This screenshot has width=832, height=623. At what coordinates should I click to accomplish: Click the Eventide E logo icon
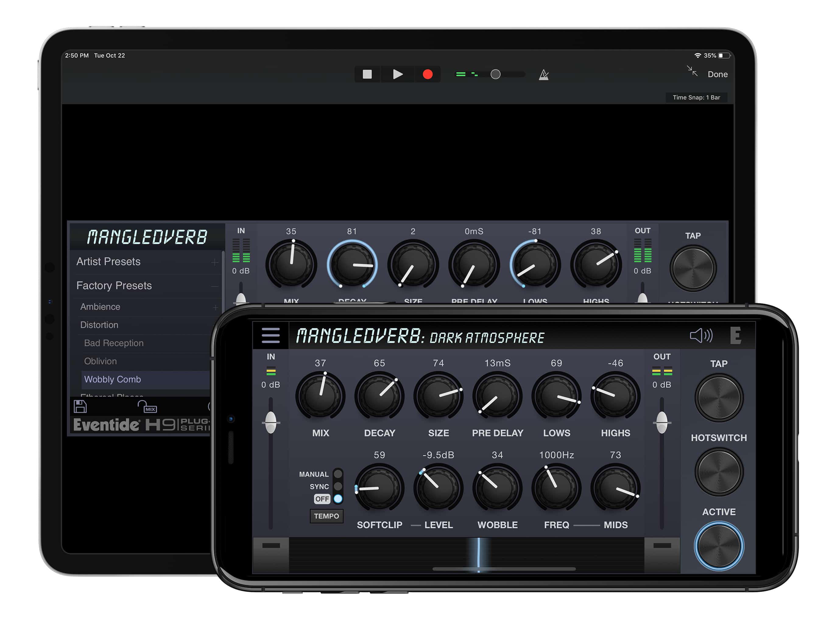(735, 336)
